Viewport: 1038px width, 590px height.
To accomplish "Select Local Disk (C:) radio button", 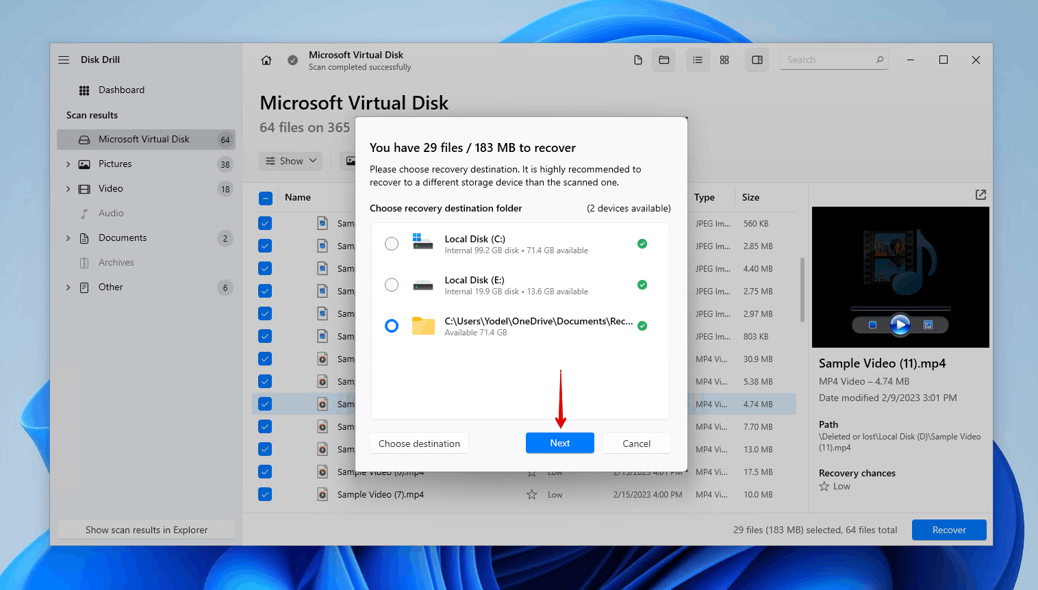I will click(x=392, y=244).
